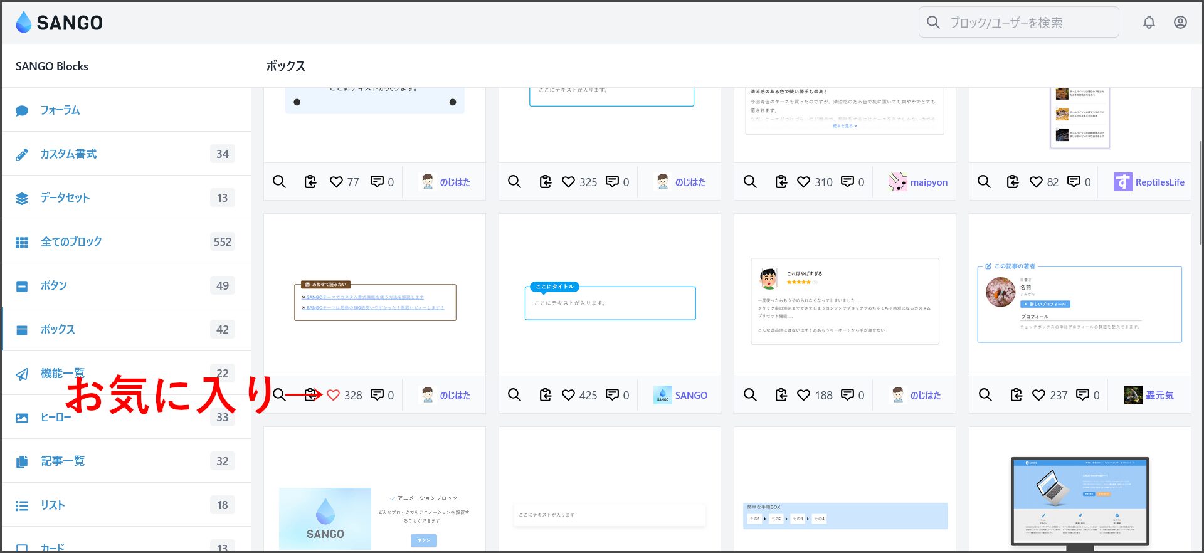This screenshot has height=553, width=1204.
Task: Favorite the block with 325 likes
Action: pyautogui.click(x=568, y=182)
